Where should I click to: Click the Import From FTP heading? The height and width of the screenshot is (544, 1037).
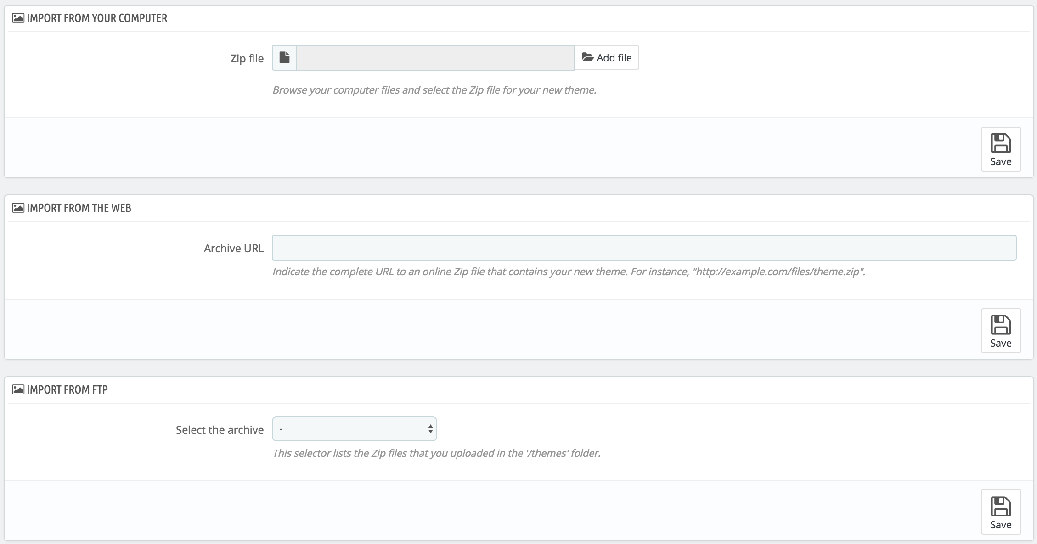(67, 389)
